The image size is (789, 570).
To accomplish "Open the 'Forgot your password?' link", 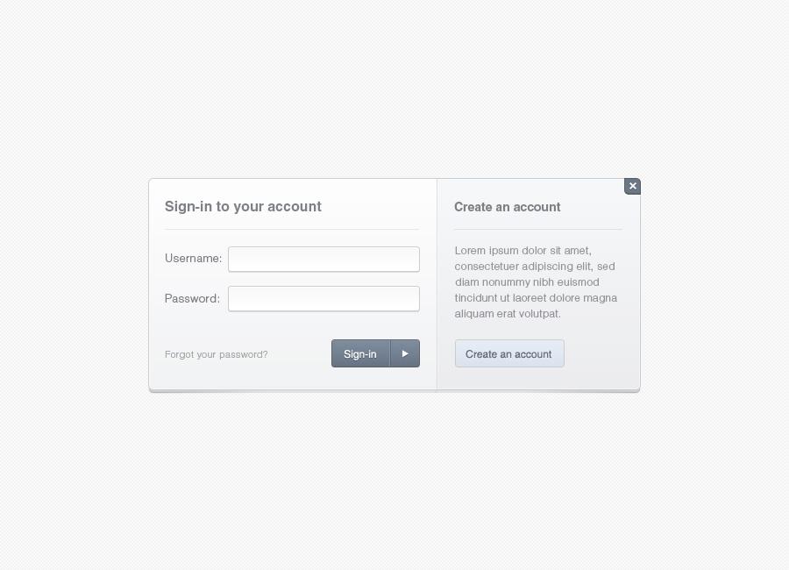I will click(x=217, y=354).
